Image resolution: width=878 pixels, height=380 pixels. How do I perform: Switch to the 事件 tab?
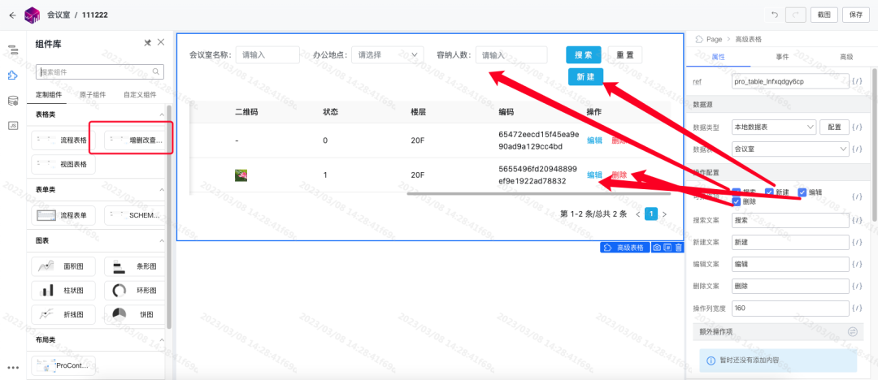tap(782, 57)
